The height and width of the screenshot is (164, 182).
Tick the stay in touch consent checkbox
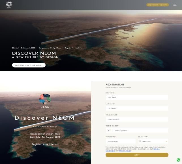pos(106,147)
